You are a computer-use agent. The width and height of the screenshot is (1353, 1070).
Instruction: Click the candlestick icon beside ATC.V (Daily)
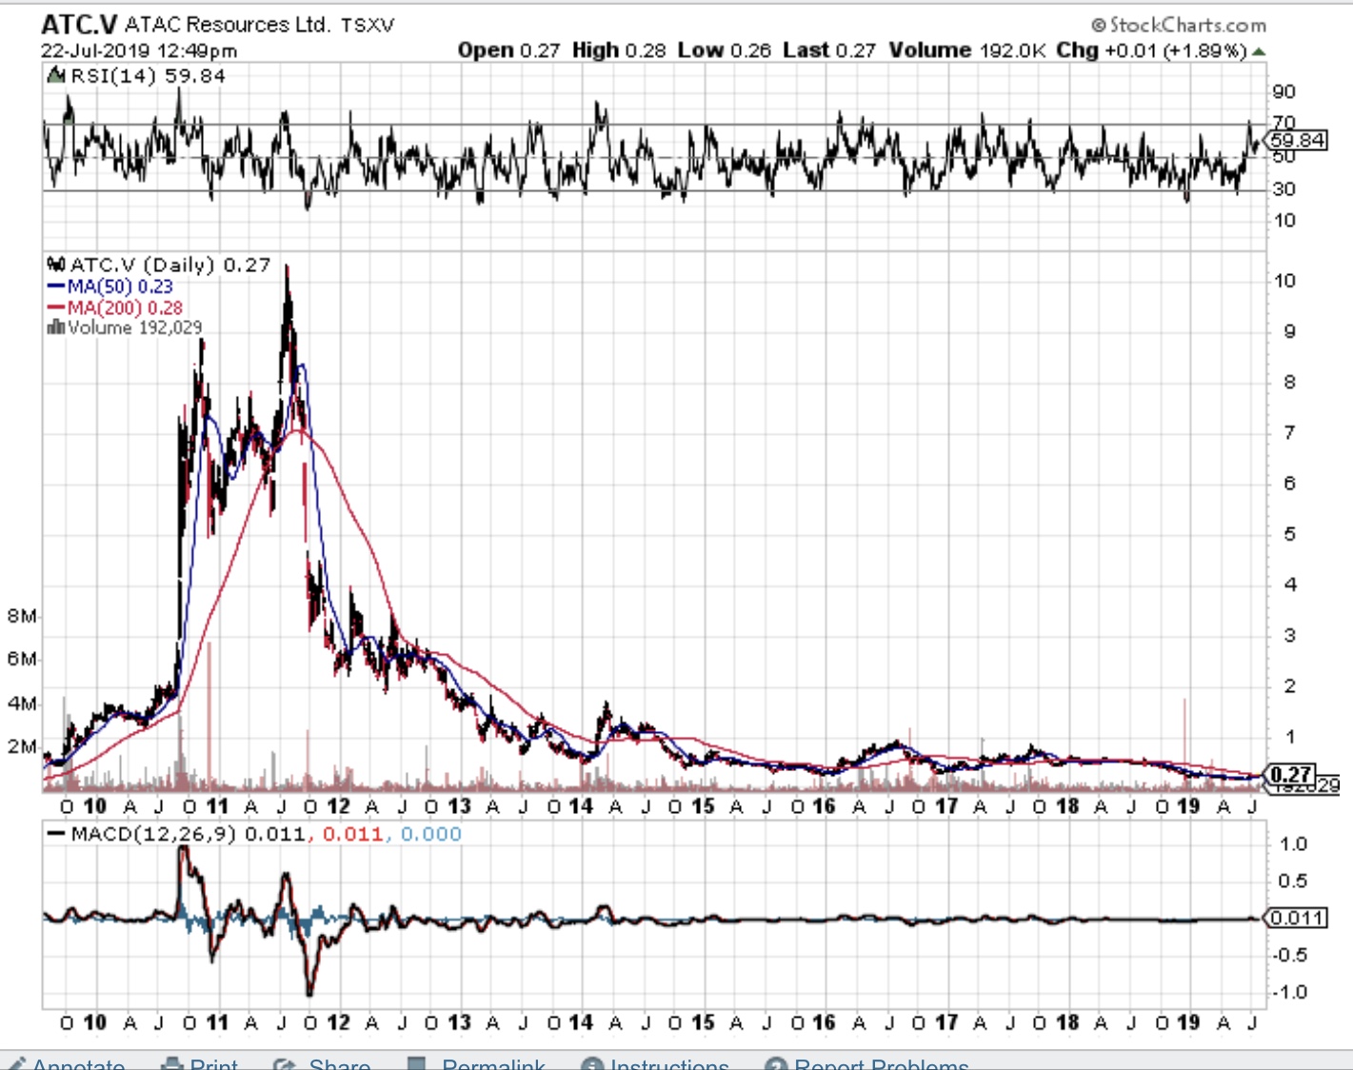(x=56, y=265)
